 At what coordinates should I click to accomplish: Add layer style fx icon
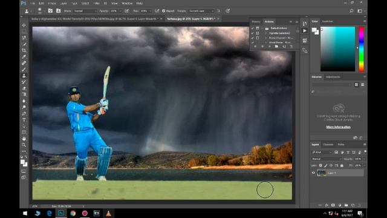[x=327, y=205]
